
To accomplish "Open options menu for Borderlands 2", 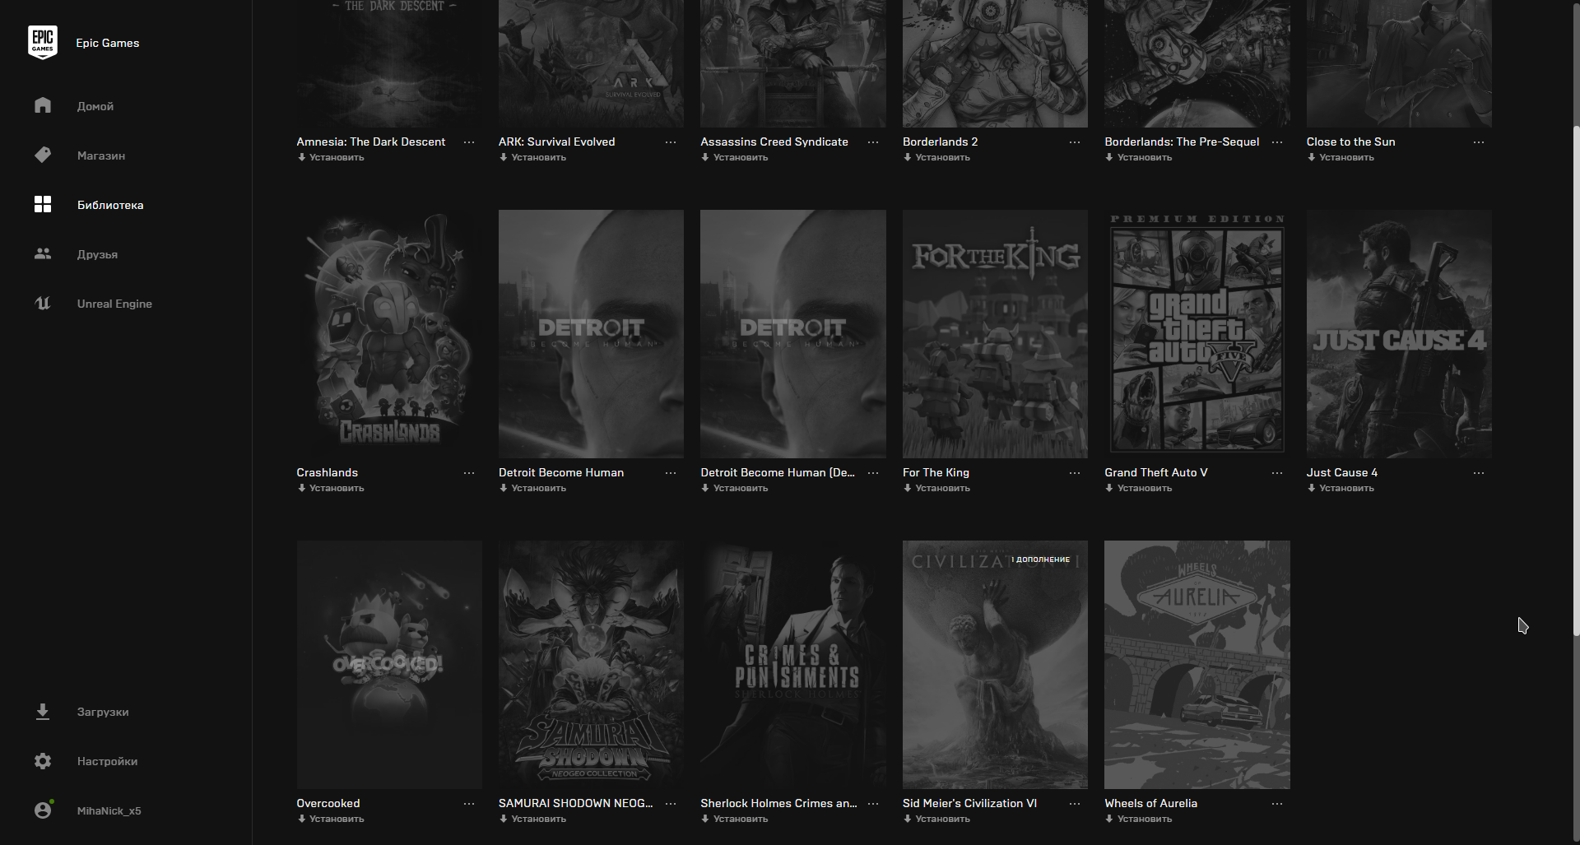I will pyautogui.click(x=1075, y=142).
